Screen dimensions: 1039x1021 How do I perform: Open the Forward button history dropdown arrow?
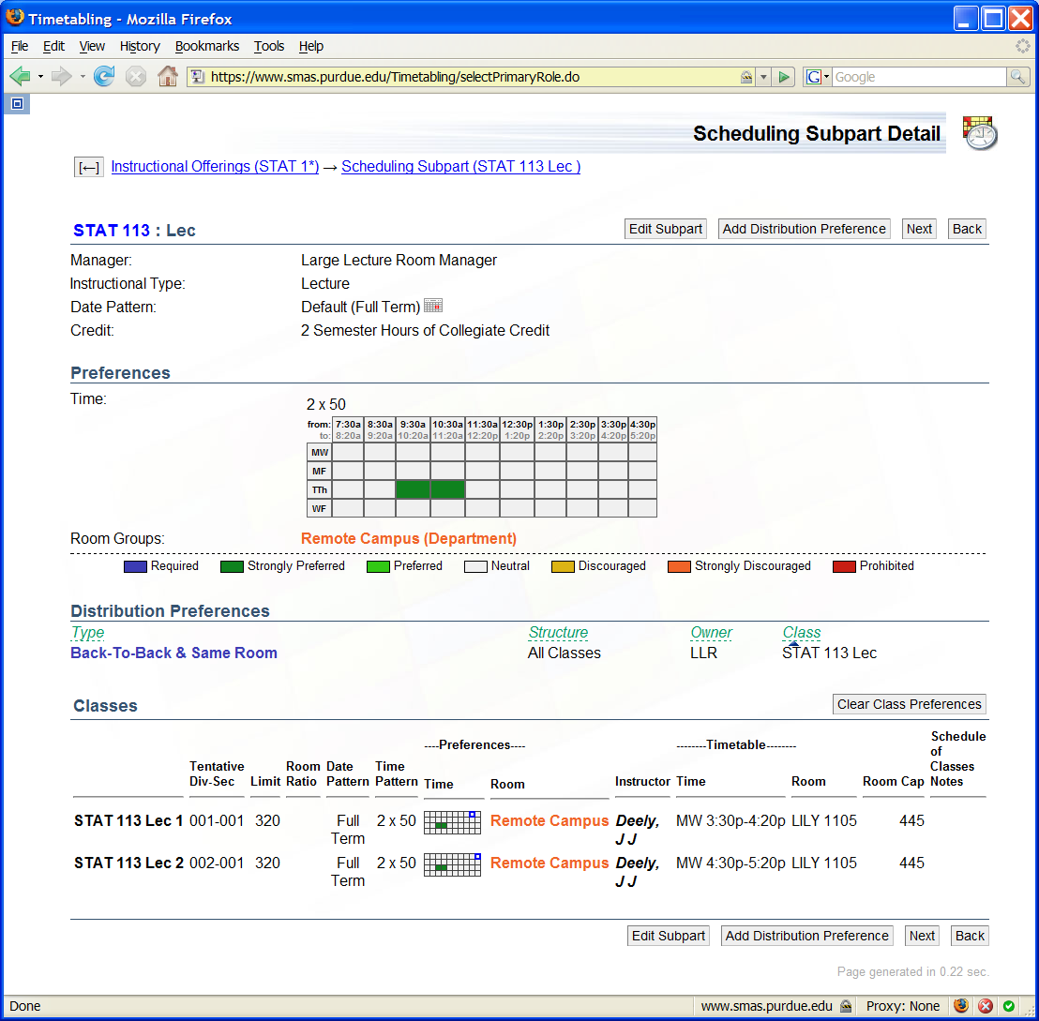point(83,77)
